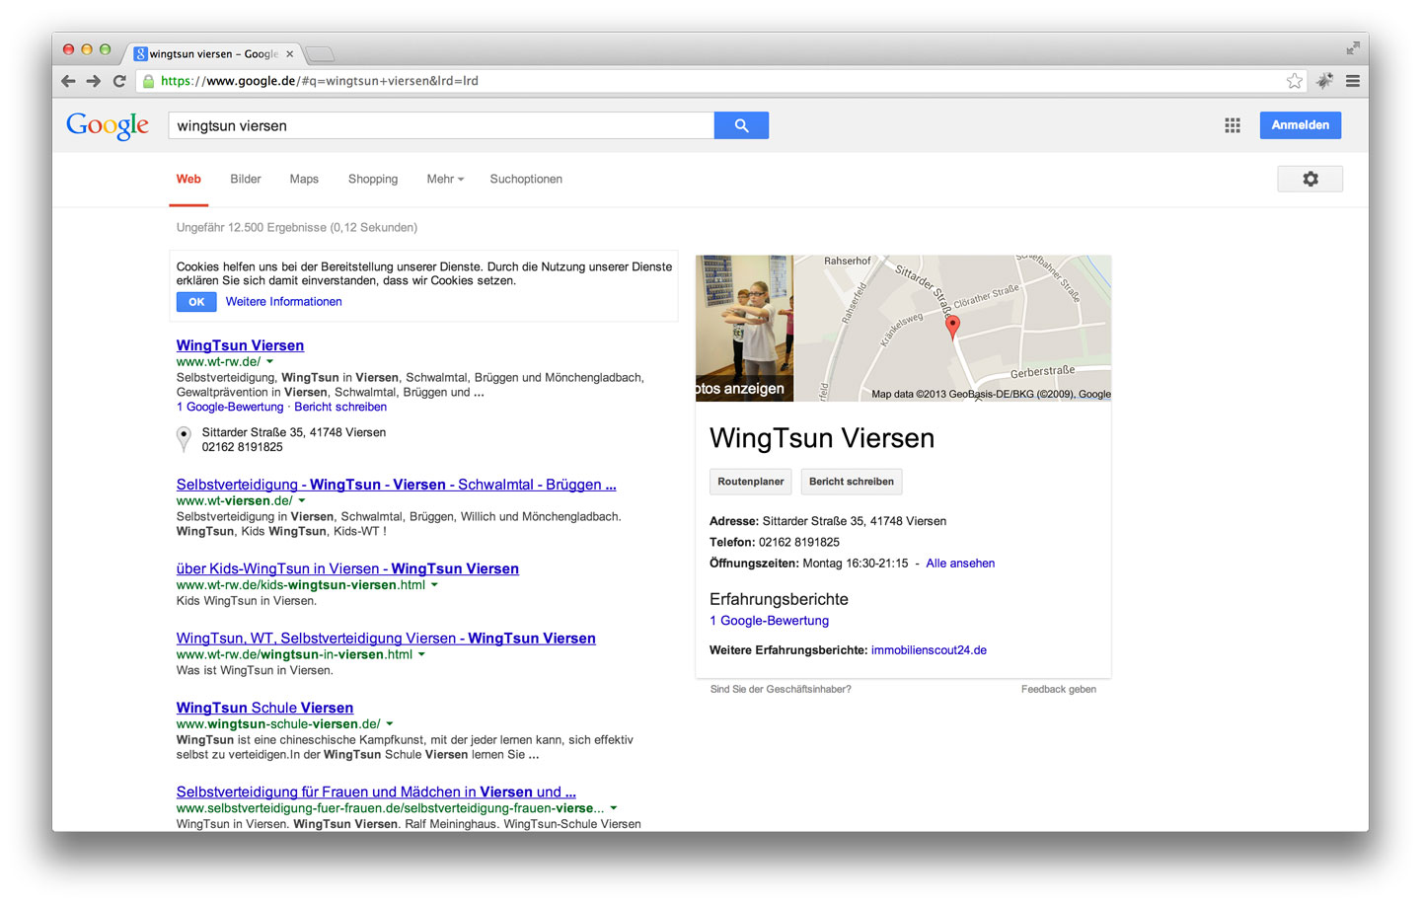Switch to the Shopping tab
Screen dimensions: 1421x904
[373, 179]
